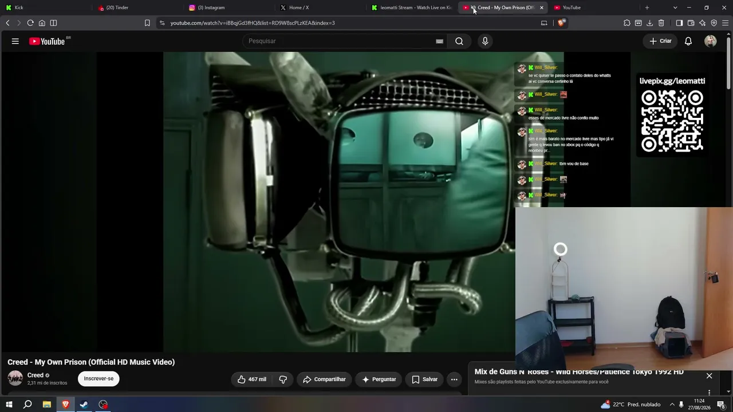Open the Creed channel name link
733x412 pixels.
tap(36, 375)
